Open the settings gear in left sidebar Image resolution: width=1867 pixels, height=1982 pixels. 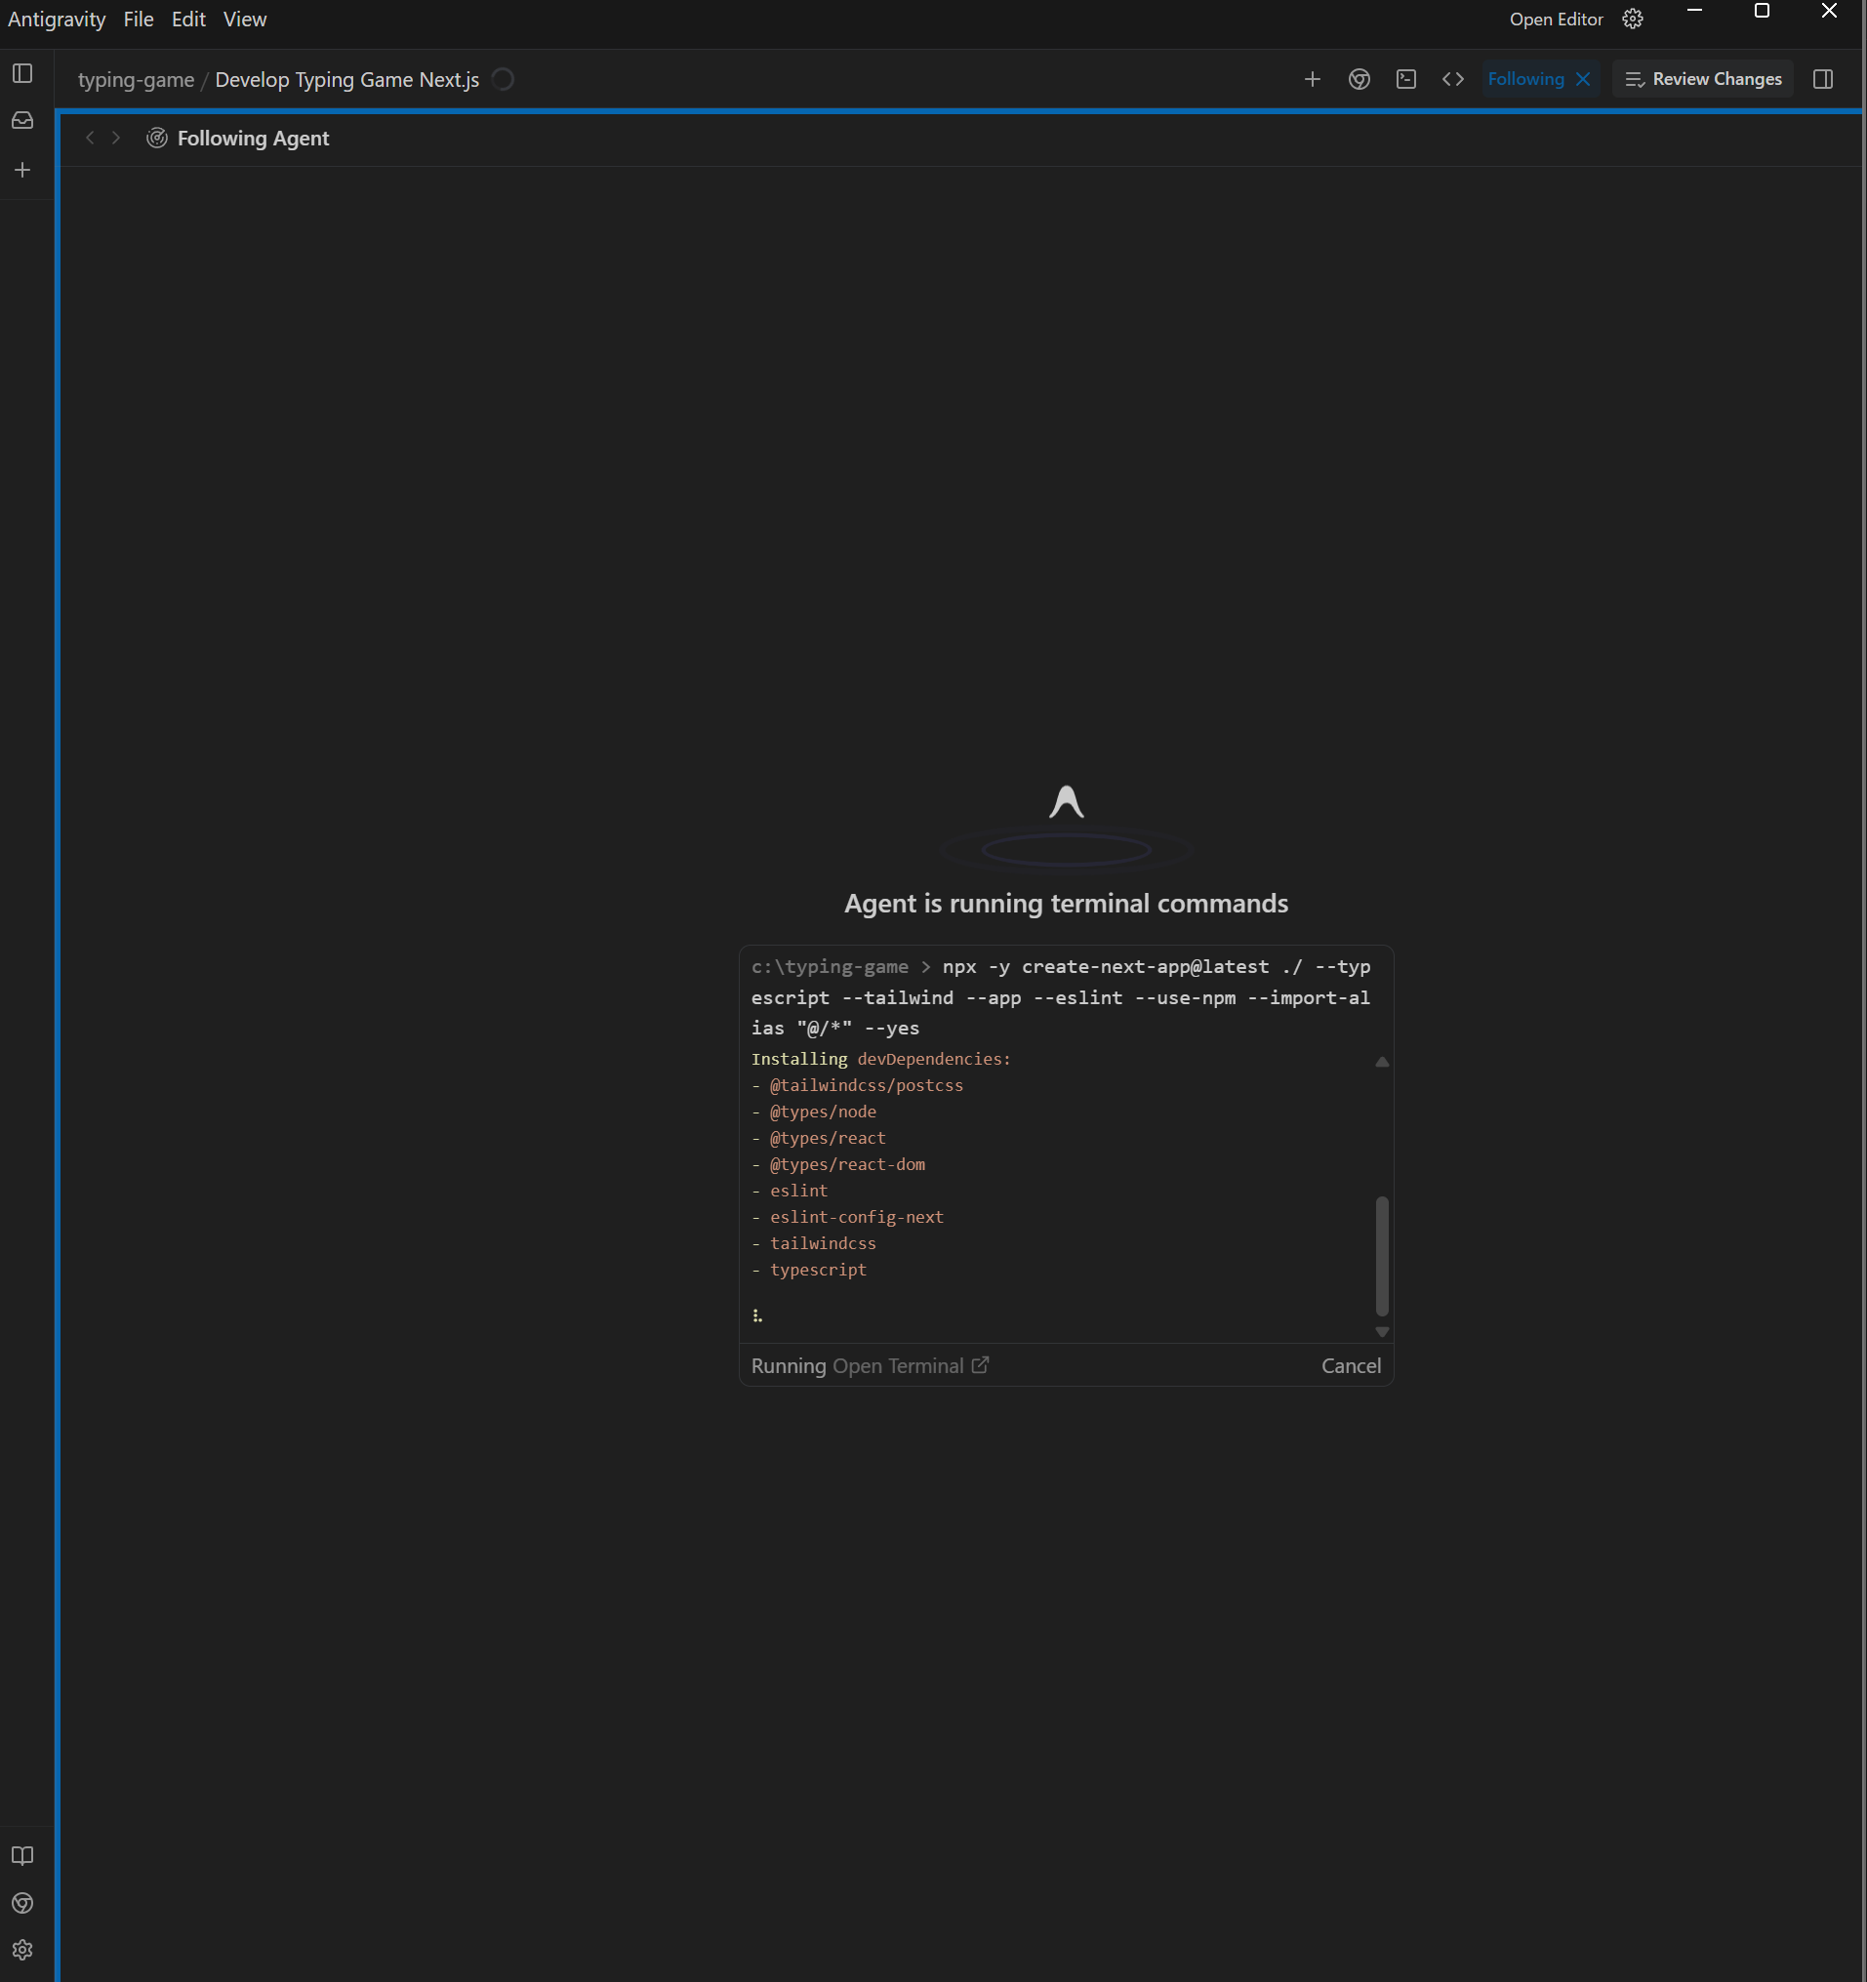(x=21, y=1950)
